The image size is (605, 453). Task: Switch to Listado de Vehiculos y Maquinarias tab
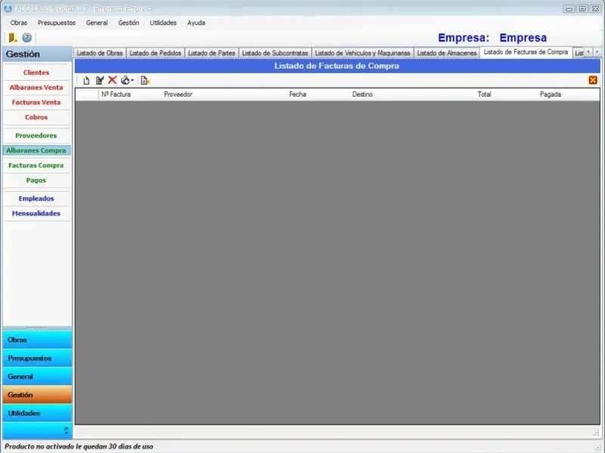coord(363,53)
